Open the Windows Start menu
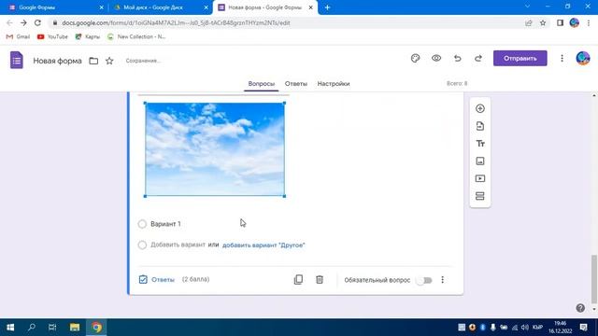Image resolution: width=598 pixels, height=336 pixels. [x=10, y=328]
